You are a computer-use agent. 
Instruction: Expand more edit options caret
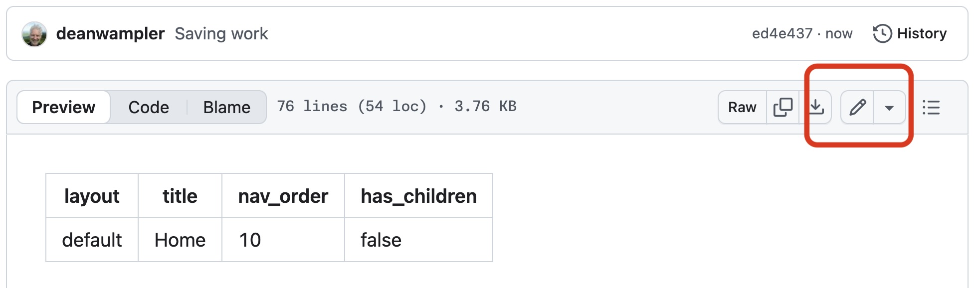(889, 107)
